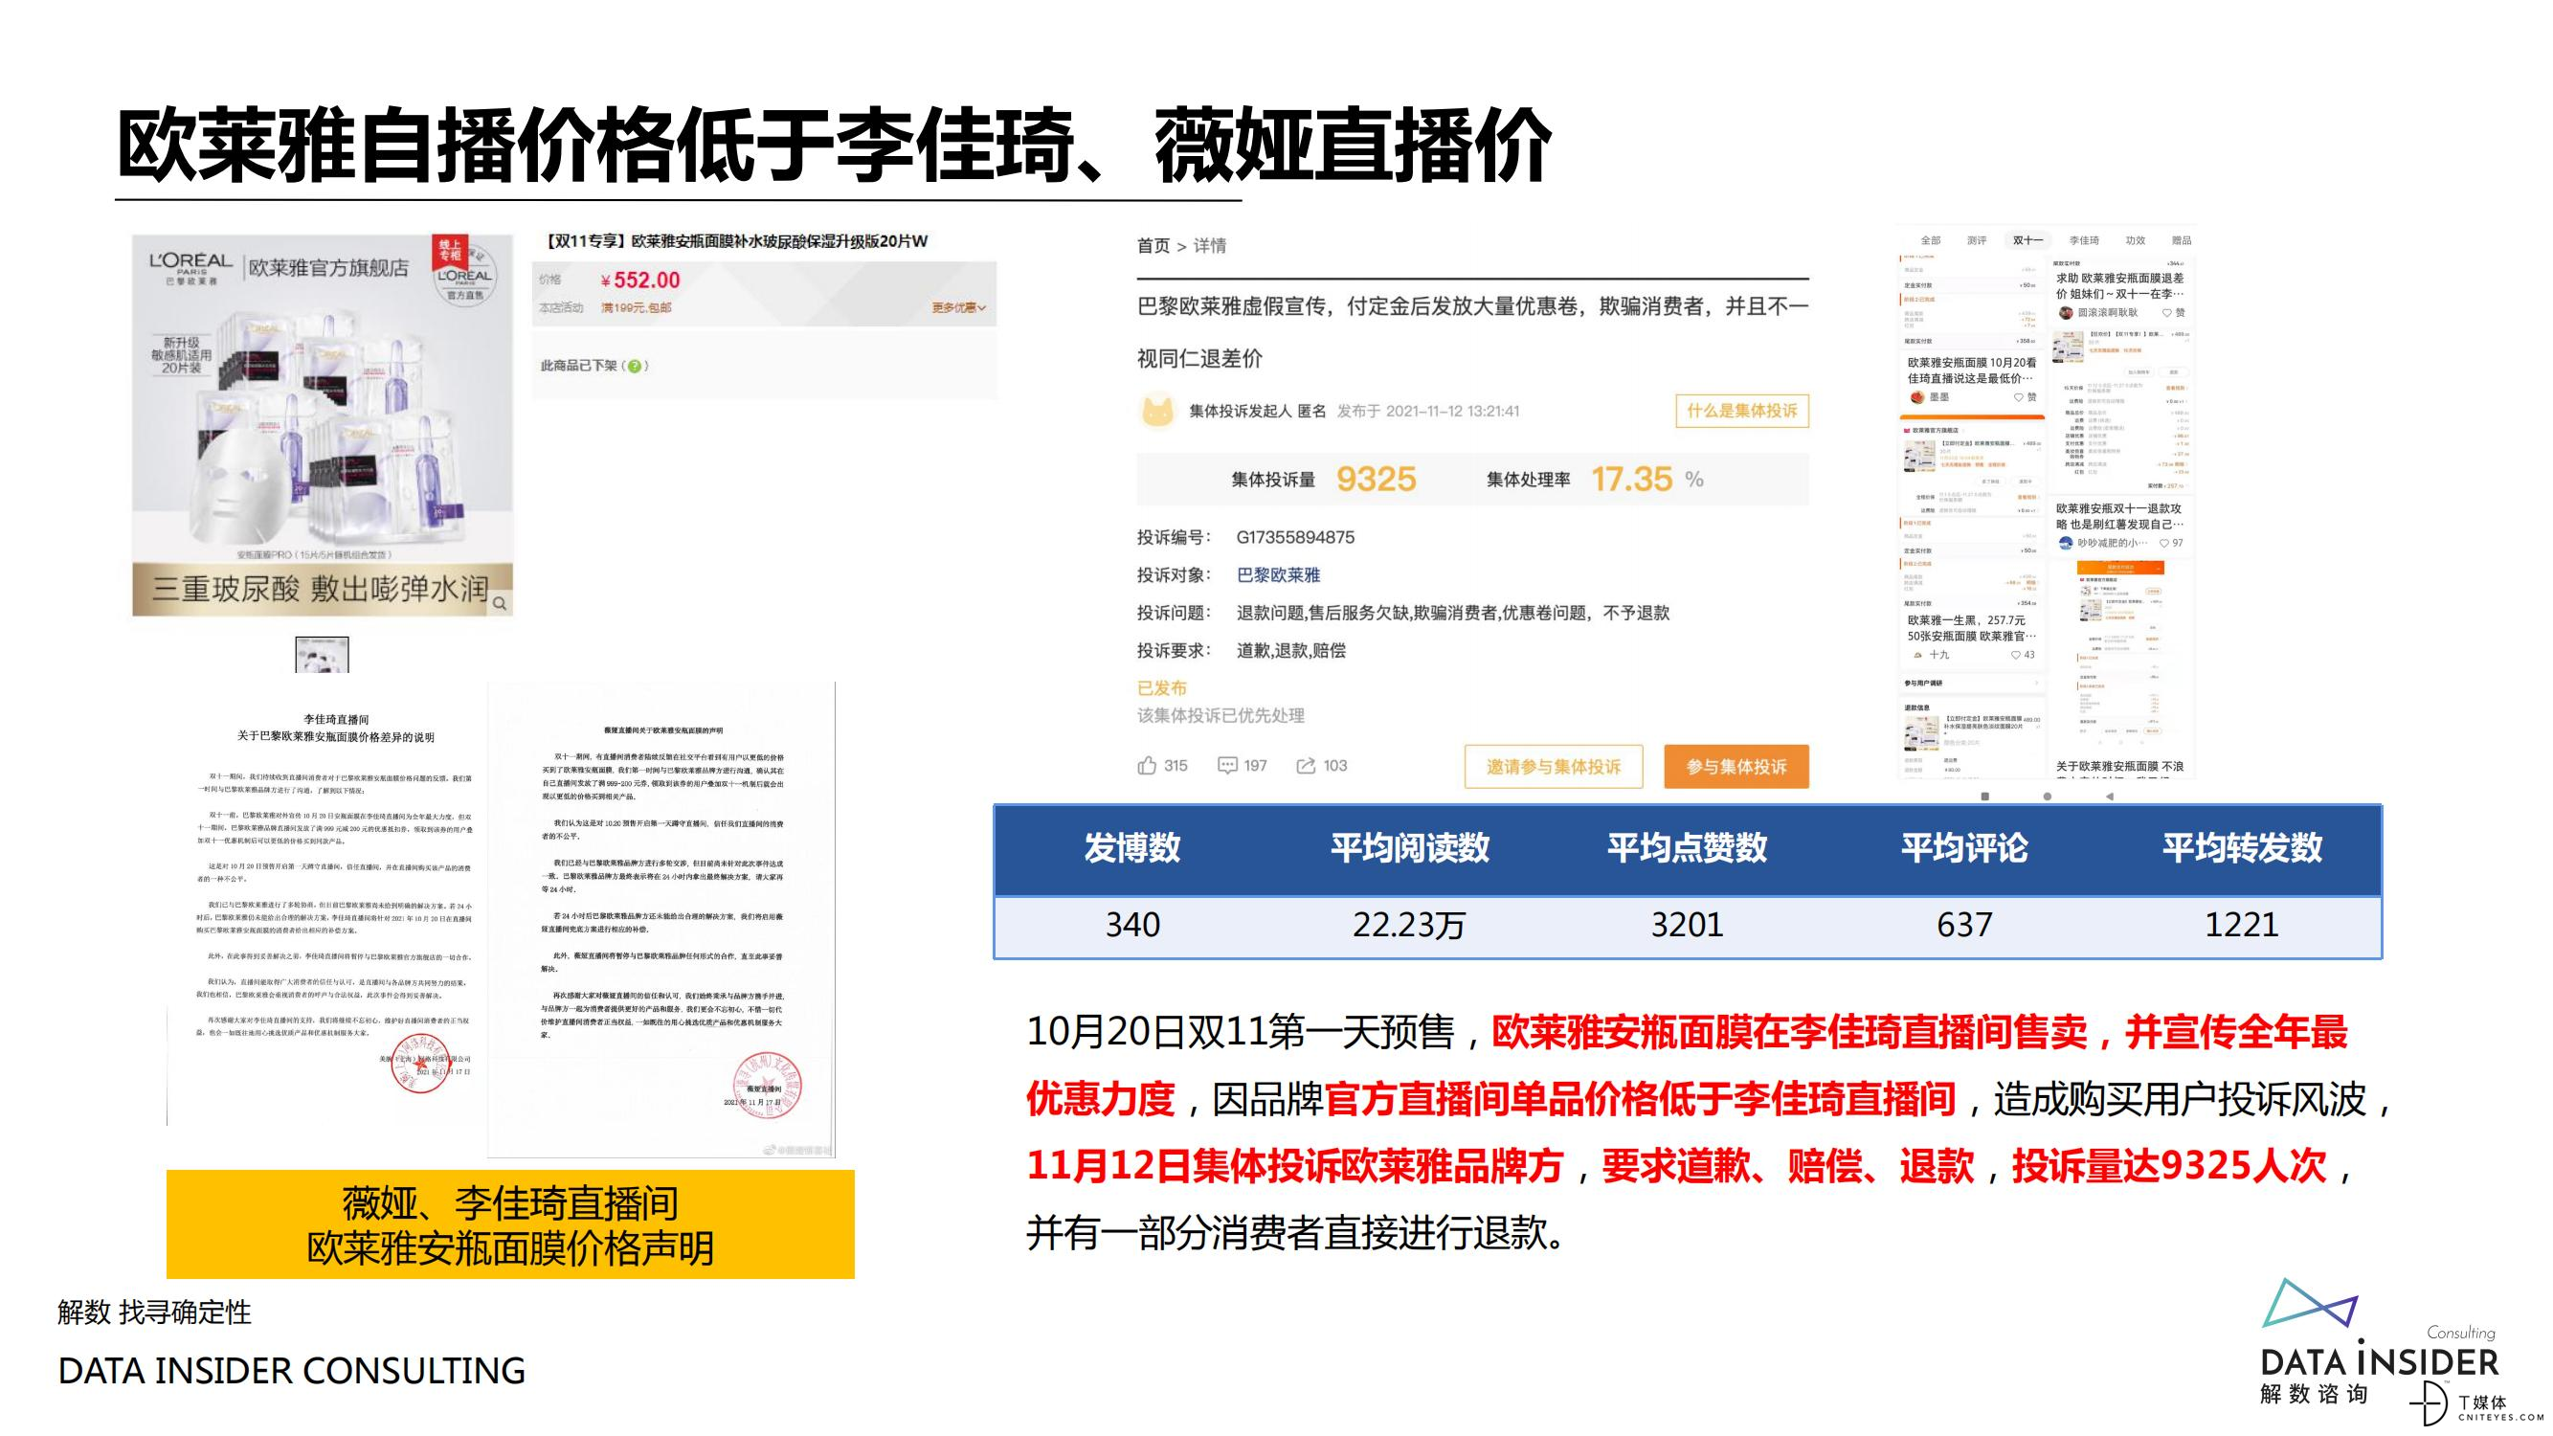Click the green help icon beside 此商品已下架
Screen dimensions: 2553x1436
[635, 366]
